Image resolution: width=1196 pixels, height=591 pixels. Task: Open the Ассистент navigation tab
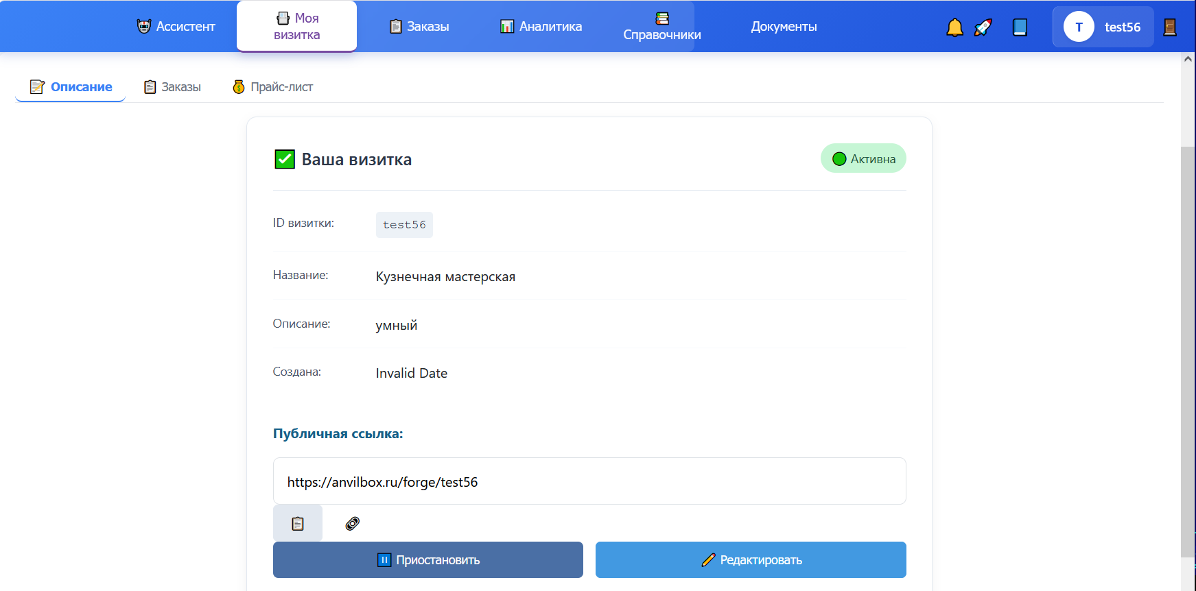pyautogui.click(x=176, y=27)
